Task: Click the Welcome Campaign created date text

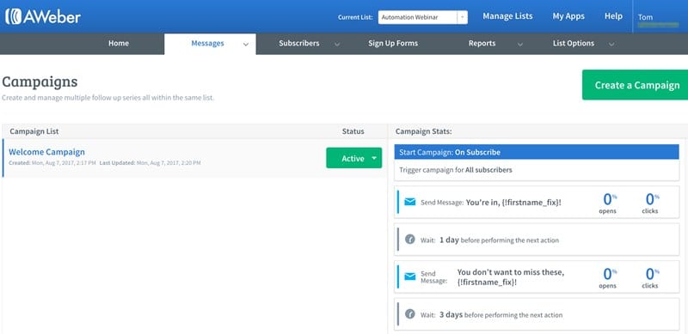Action: coord(52,163)
